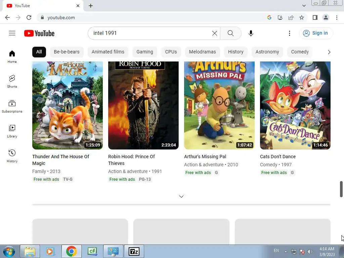Share this page icon in address bar
This screenshot has width=344, height=258.
coord(291,17)
